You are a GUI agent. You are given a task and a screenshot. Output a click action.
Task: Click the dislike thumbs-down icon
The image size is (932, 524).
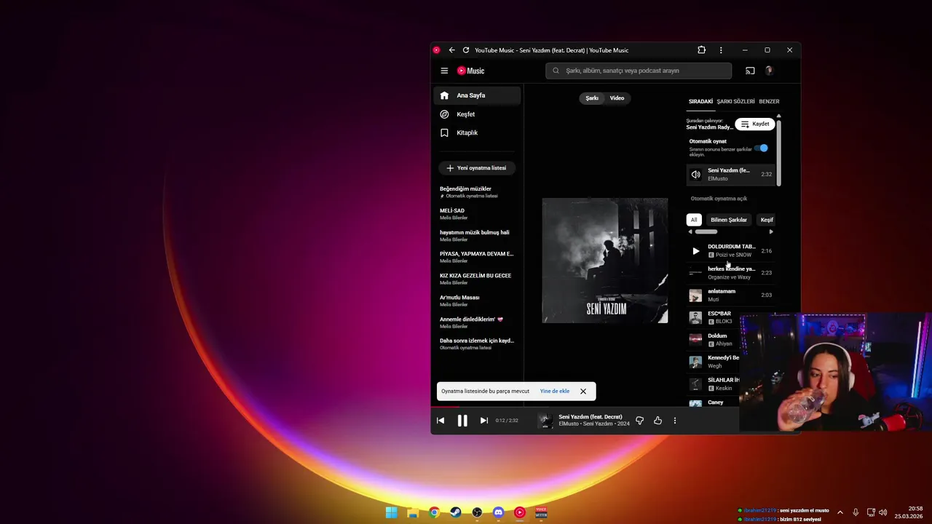point(639,421)
